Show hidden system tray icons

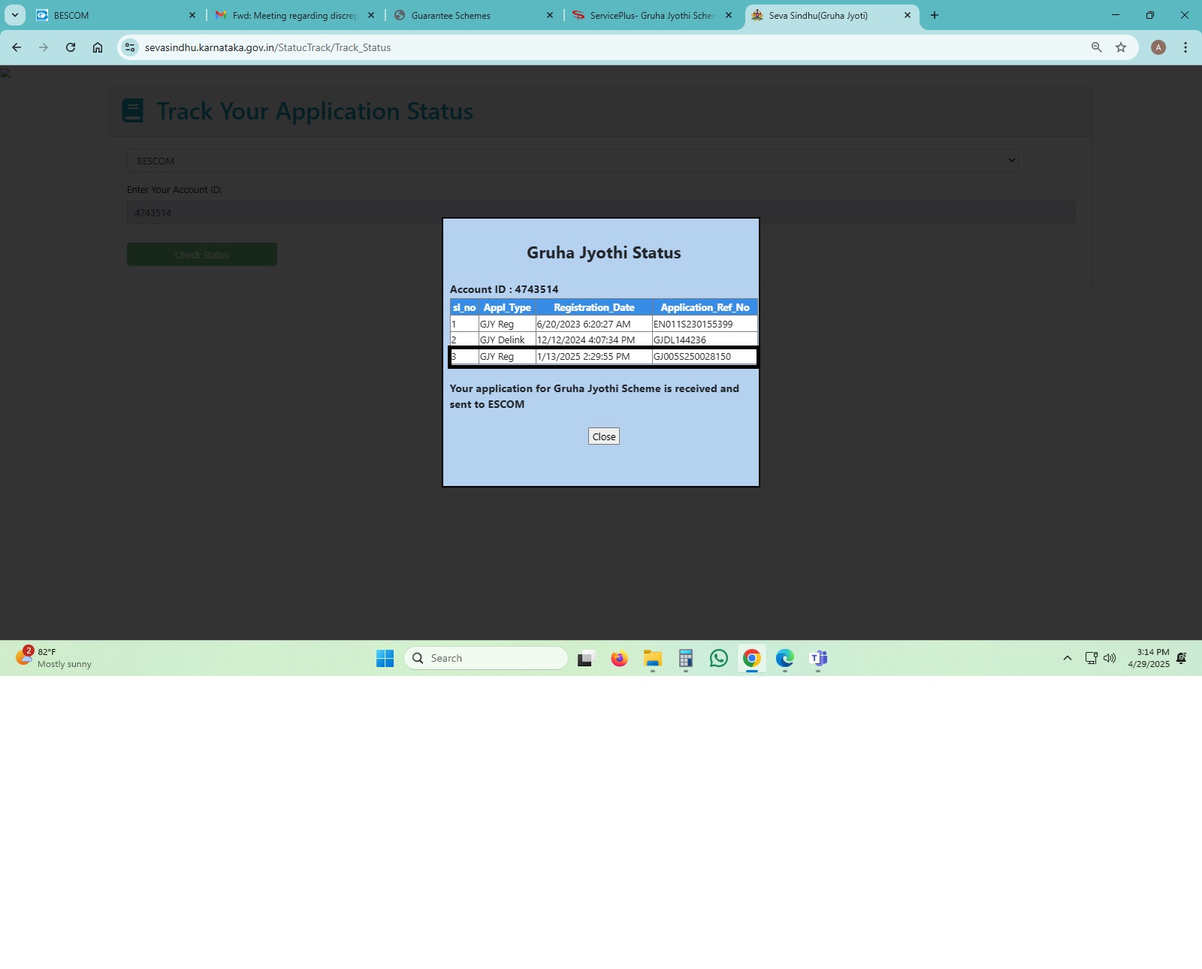click(1067, 658)
